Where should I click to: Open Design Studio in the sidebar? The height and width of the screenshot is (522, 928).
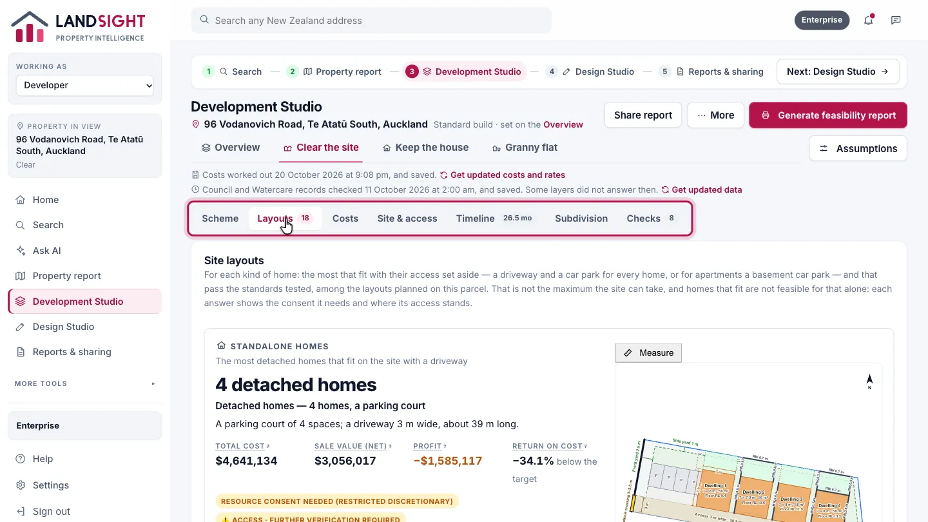pyautogui.click(x=84, y=327)
